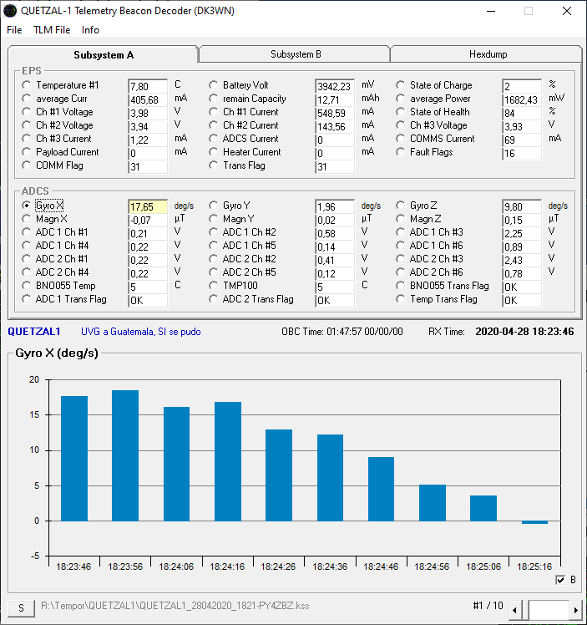Select Temperature #1 for plotting

pyautogui.click(x=27, y=85)
